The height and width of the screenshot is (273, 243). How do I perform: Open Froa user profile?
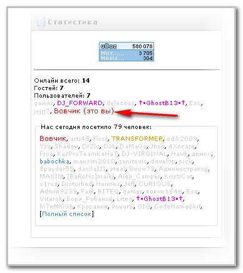pos(46,154)
